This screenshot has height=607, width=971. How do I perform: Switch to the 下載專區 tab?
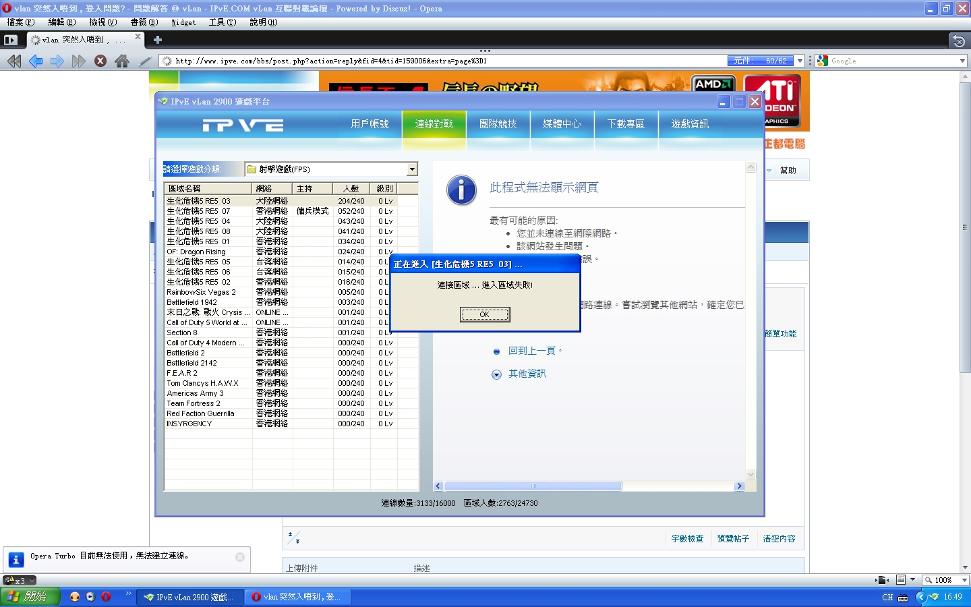pos(626,124)
